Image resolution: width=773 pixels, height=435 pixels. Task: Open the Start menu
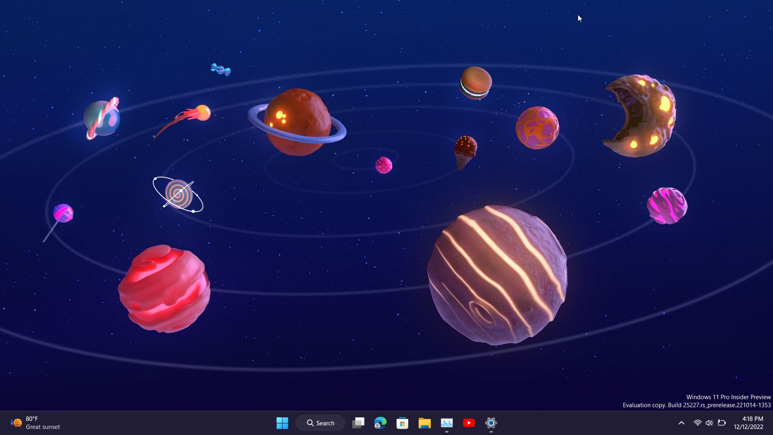point(282,423)
